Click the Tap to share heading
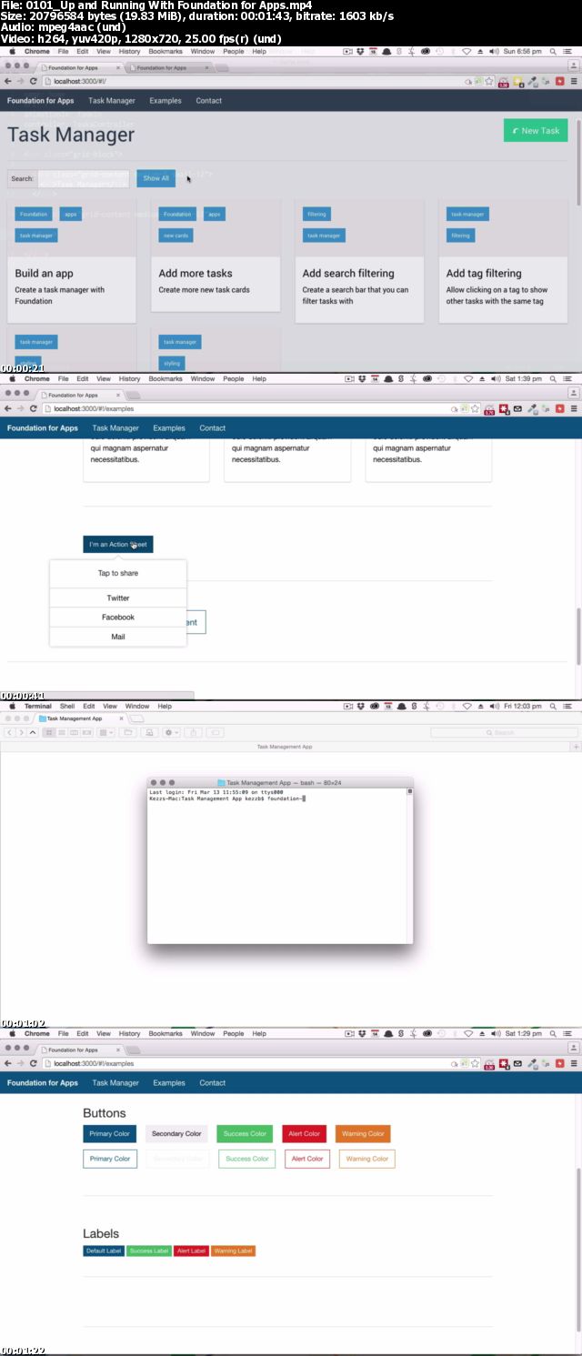Viewport: 582px width, 1356px height. click(x=118, y=574)
